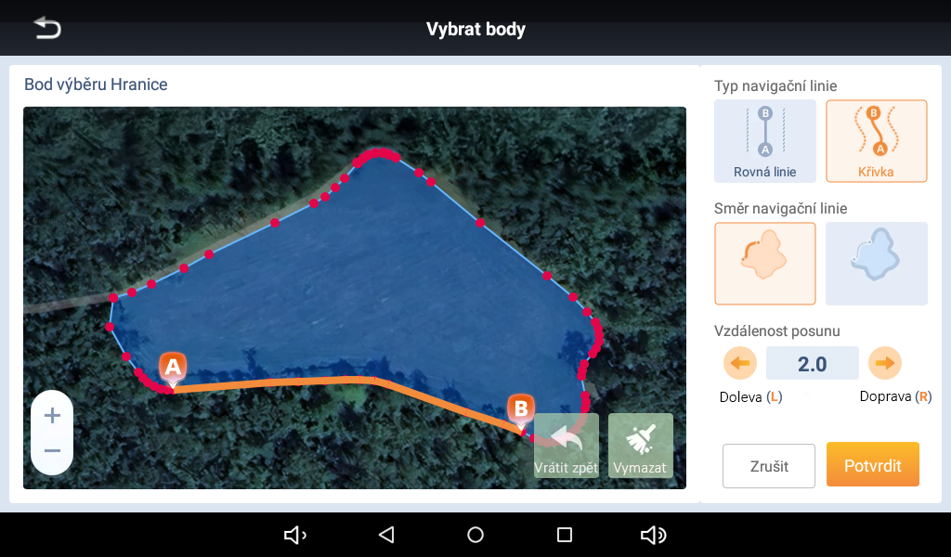Lower volume using bottom bar speaker icon
Screen dimensions: 951x557
[x=295, y=535]
